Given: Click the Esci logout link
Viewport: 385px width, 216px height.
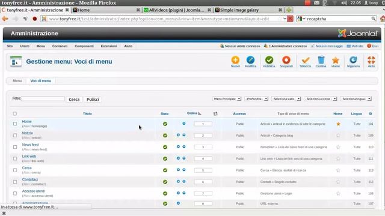Looking at the screenshot, I should click(373, 46).
